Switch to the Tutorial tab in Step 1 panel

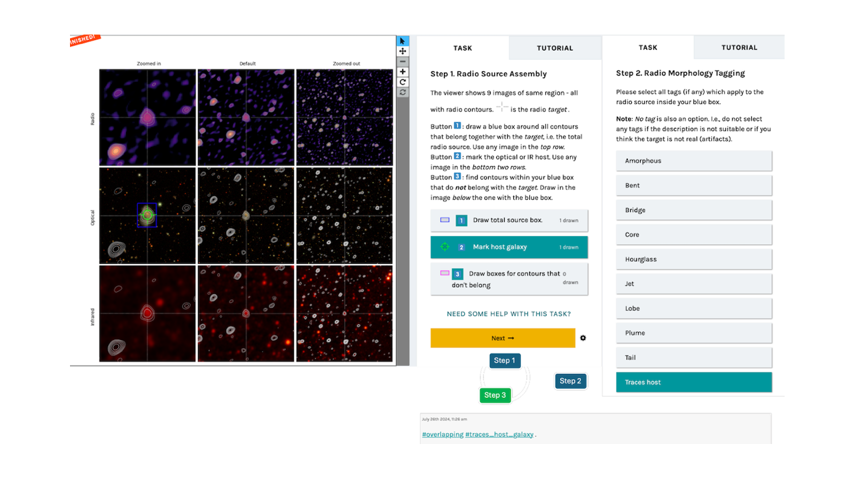click(x=555, y=48)
